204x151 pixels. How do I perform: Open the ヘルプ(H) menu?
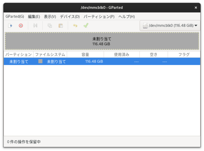[x=126, y=17]
